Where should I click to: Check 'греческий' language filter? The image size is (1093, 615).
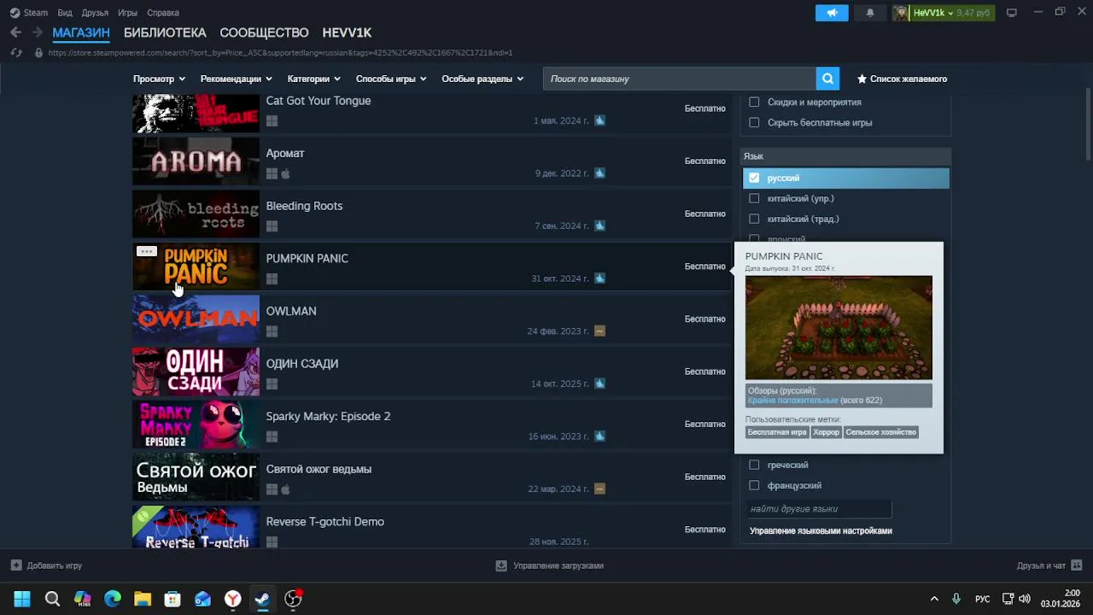point(754,465)
